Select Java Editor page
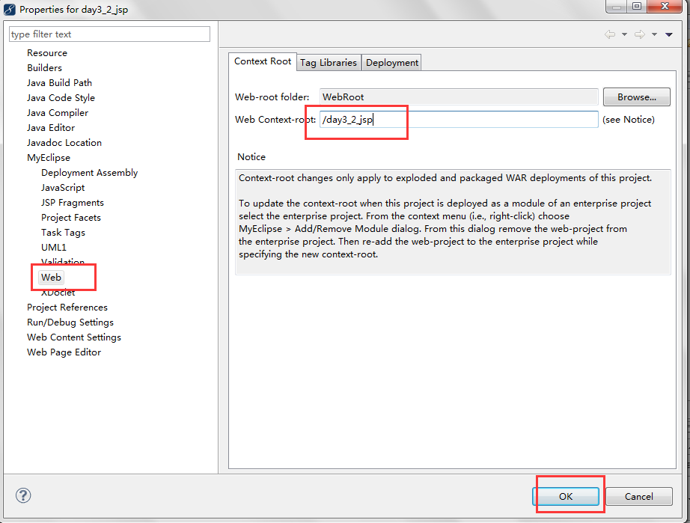Viewport: 690px width, 523px height. [51, 127]
